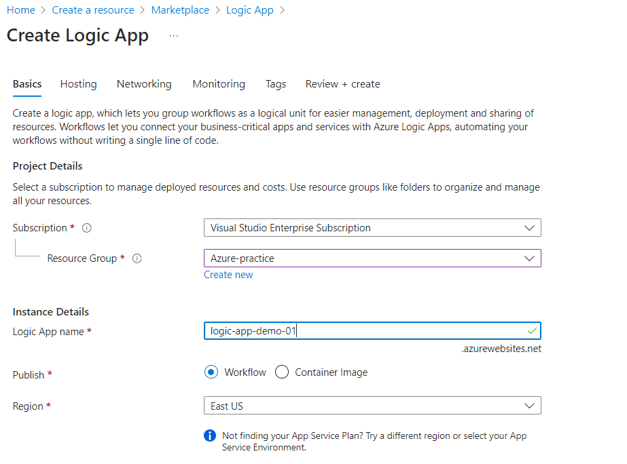The width and height of the screenshot is (627, 464).
Task: Open the Networking tab
Action: click(144, 84)
